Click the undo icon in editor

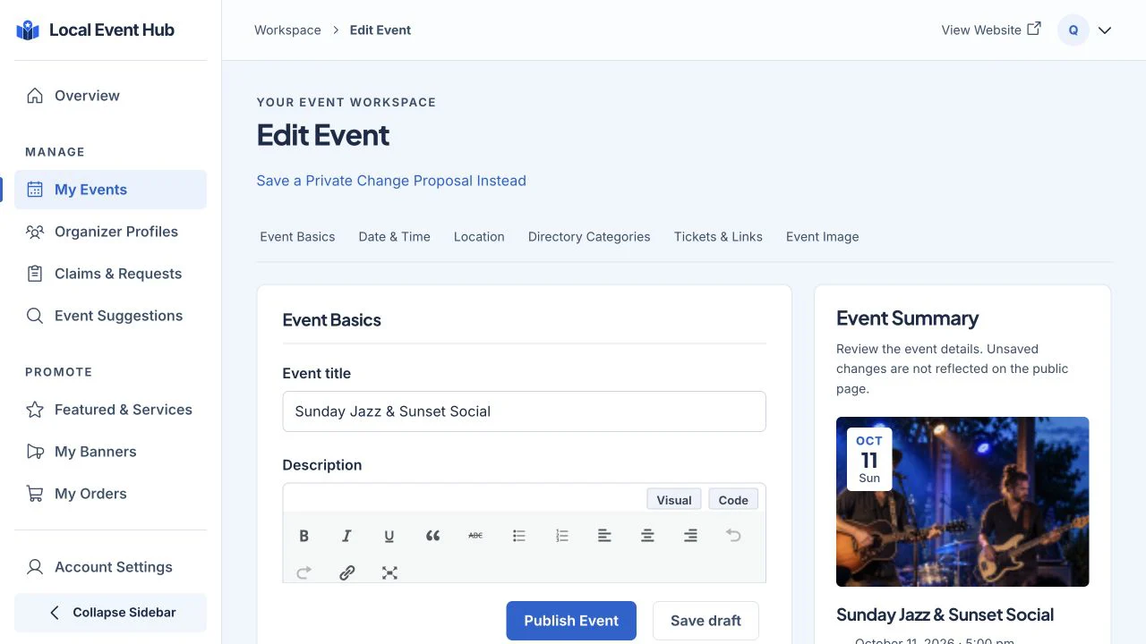[733, 536]
